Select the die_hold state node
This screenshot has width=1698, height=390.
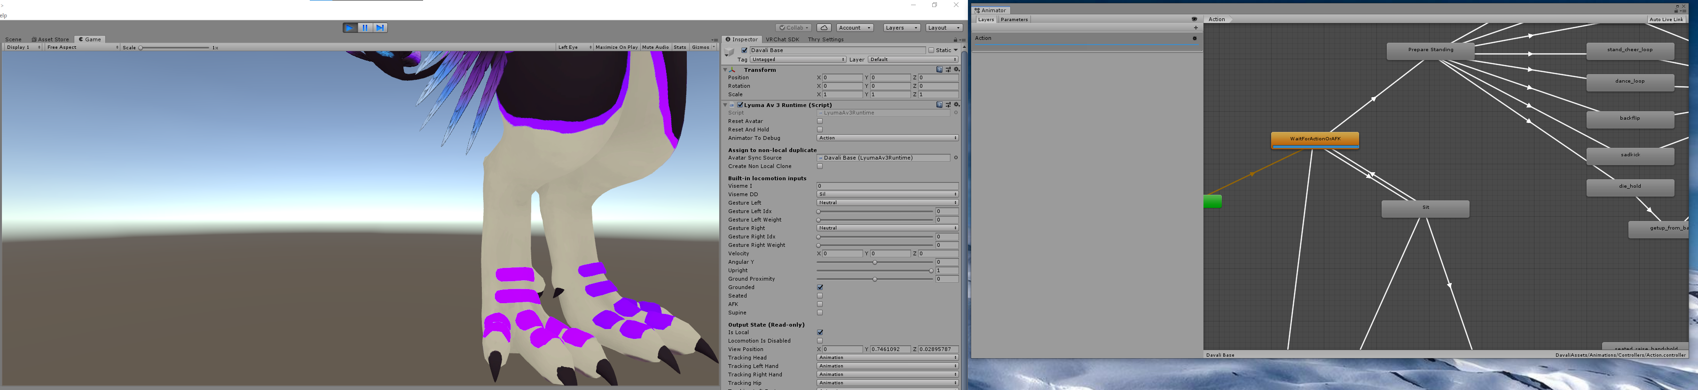click(x=1630, y=187)
